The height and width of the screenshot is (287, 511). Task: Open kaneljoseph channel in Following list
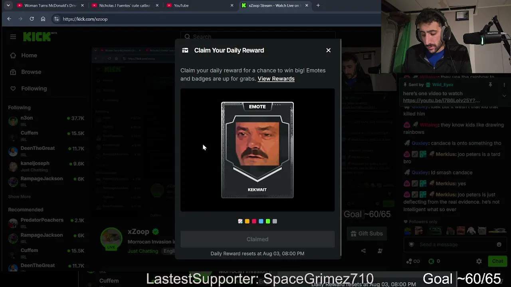tap(46, 166)
